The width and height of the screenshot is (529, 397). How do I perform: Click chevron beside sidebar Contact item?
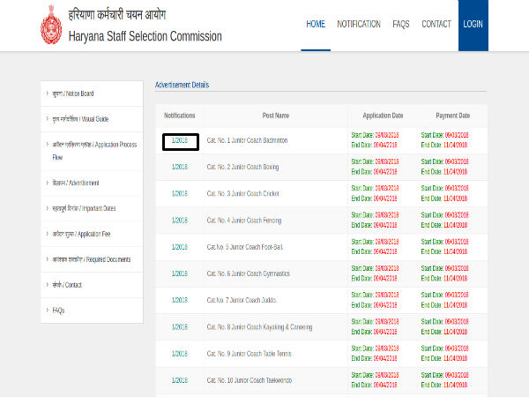pos(48,284)
